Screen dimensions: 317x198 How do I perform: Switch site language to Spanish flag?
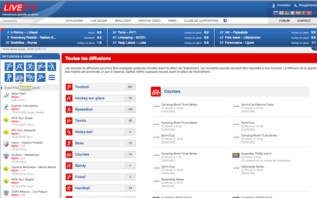[298, 13]
